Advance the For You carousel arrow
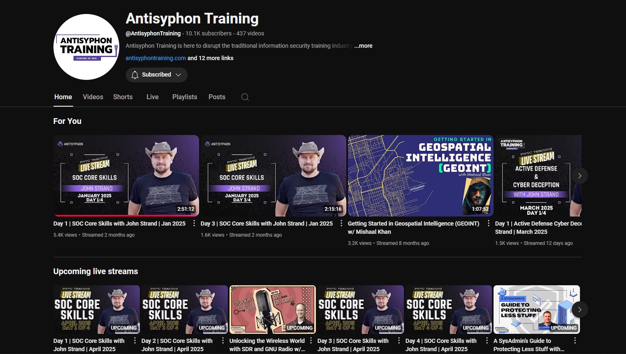Image resolution: width=626 pixels, height=354 pixels. point(580,176)
